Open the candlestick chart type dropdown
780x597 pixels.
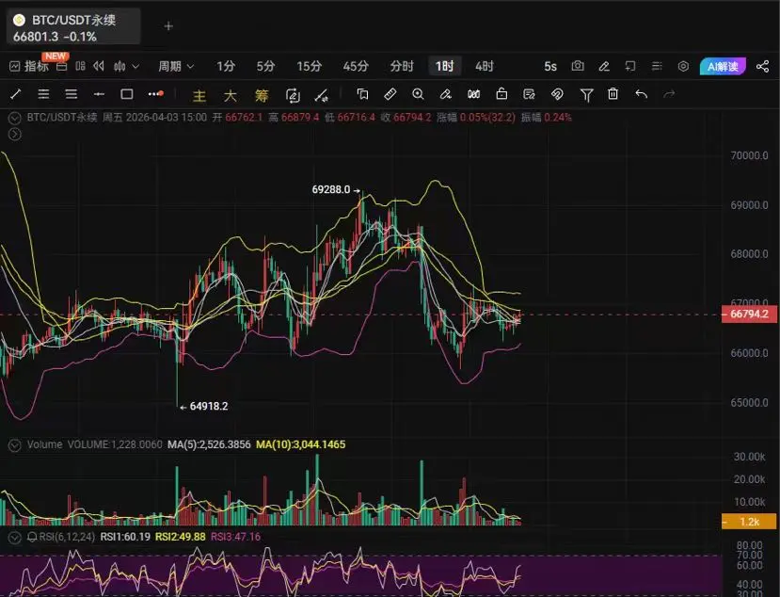(126, 66)
